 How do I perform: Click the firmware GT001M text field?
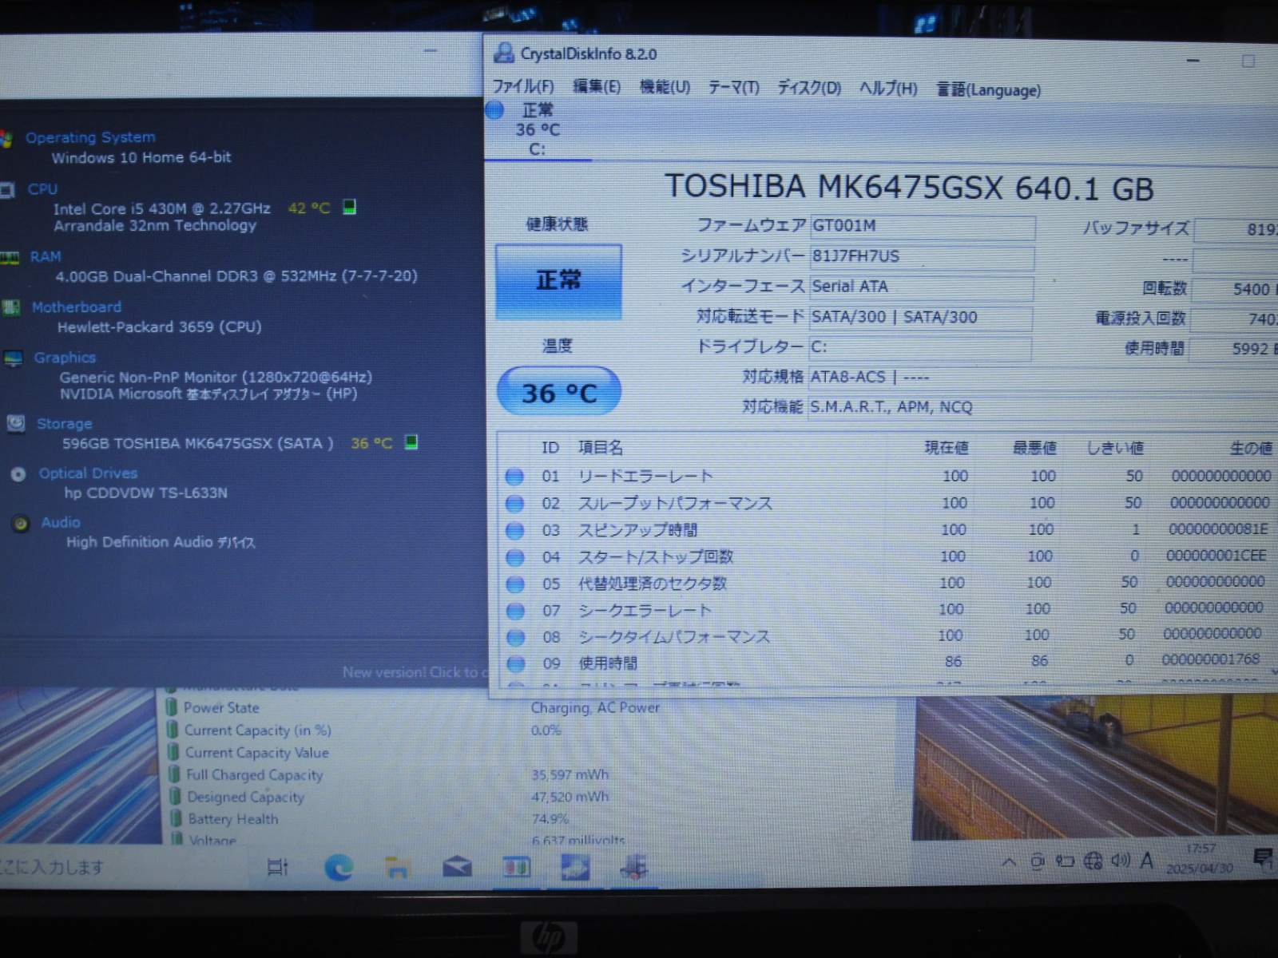pyautogui.click(x=922, y=227)
